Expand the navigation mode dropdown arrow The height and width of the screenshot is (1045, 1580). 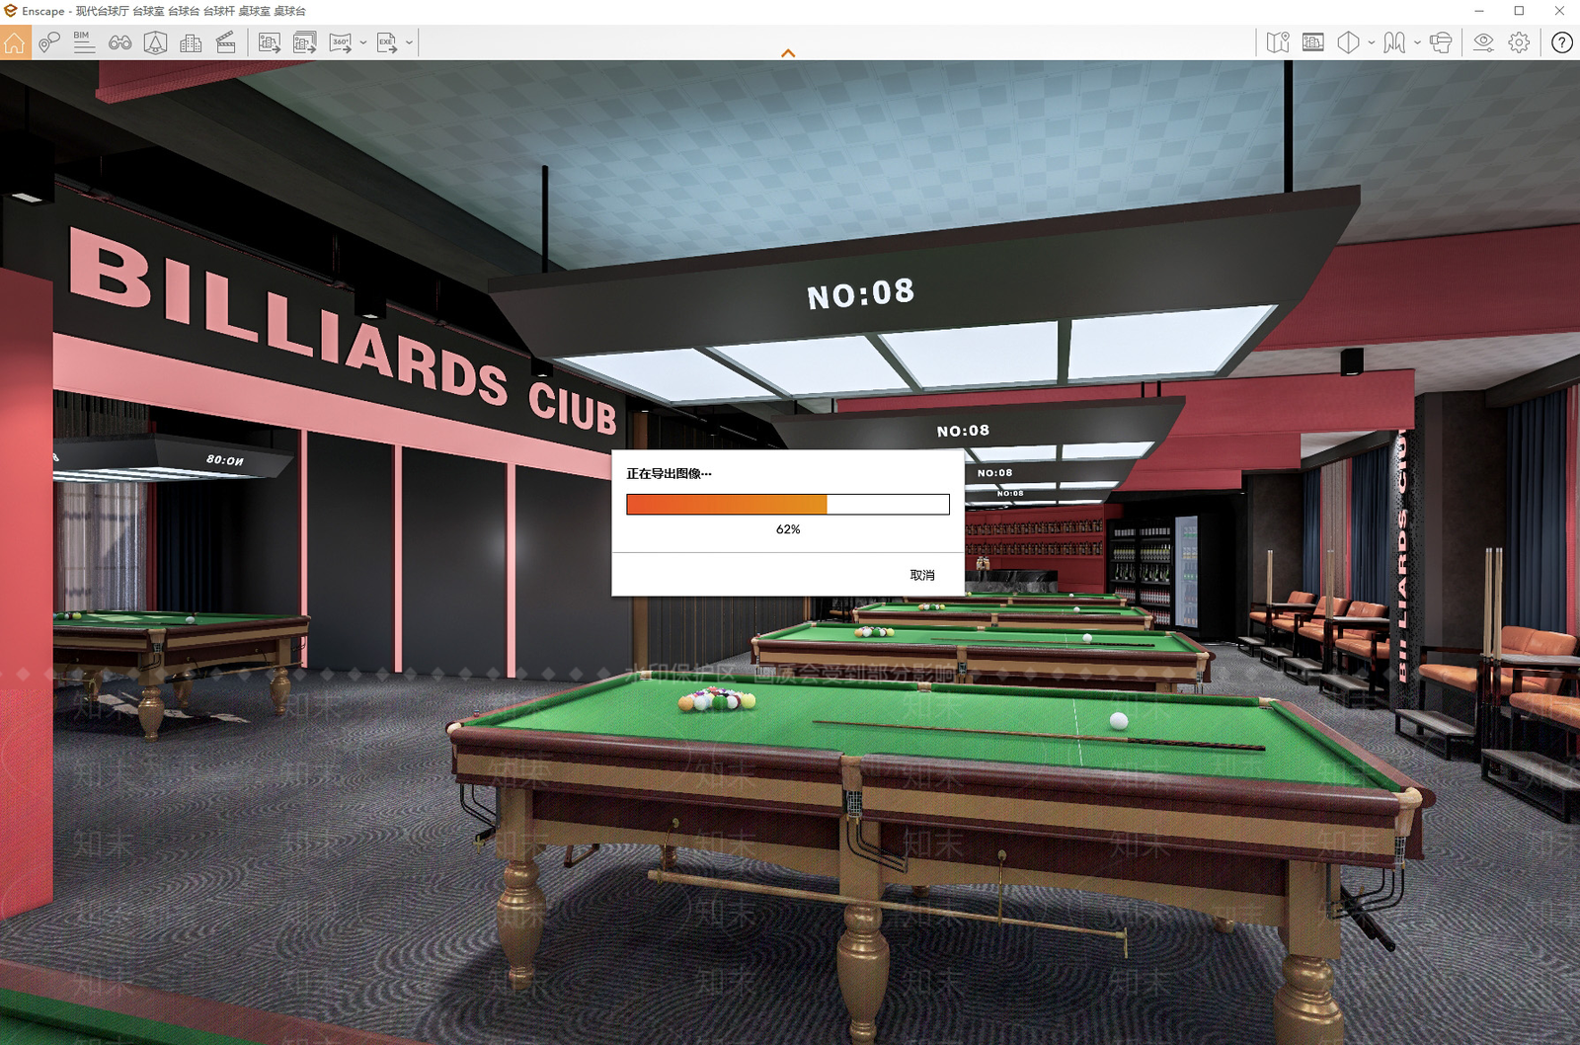[x=1417, y=42]
